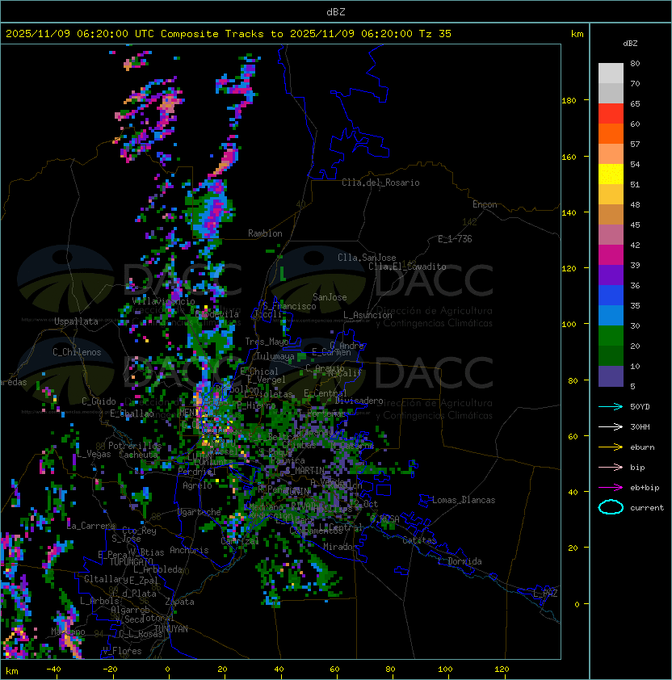Image resolution: width=672 pixels, height=680 pixels.
Task: Click the 'S_MARTIN' map label
Action: 304,470
